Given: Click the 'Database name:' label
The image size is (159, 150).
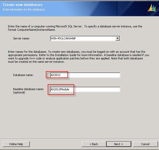Looking at the screenshot, I should point(23,75).
